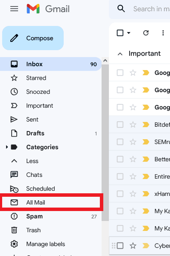
Task: Open the main menu hamburger icon
Action: tap(14, 9)
